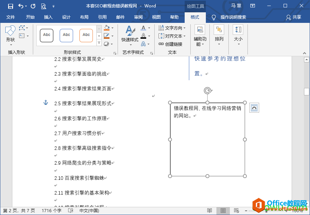
Task: Select the 格式 drawing tools tab
Action: point(195,17)
